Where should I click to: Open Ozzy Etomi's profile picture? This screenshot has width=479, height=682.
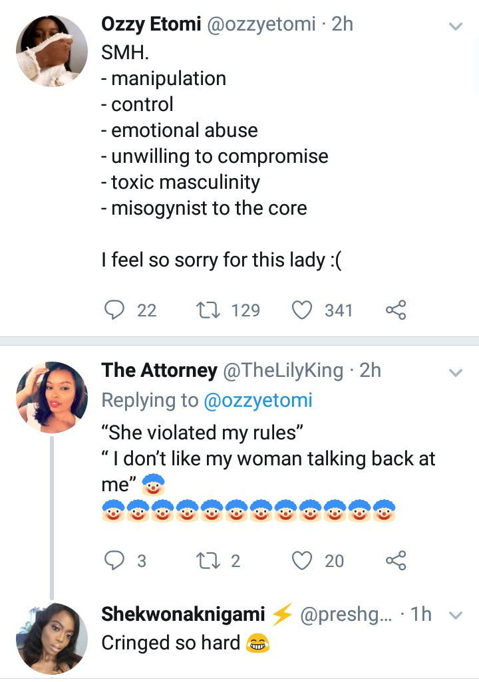click(52, 51)
